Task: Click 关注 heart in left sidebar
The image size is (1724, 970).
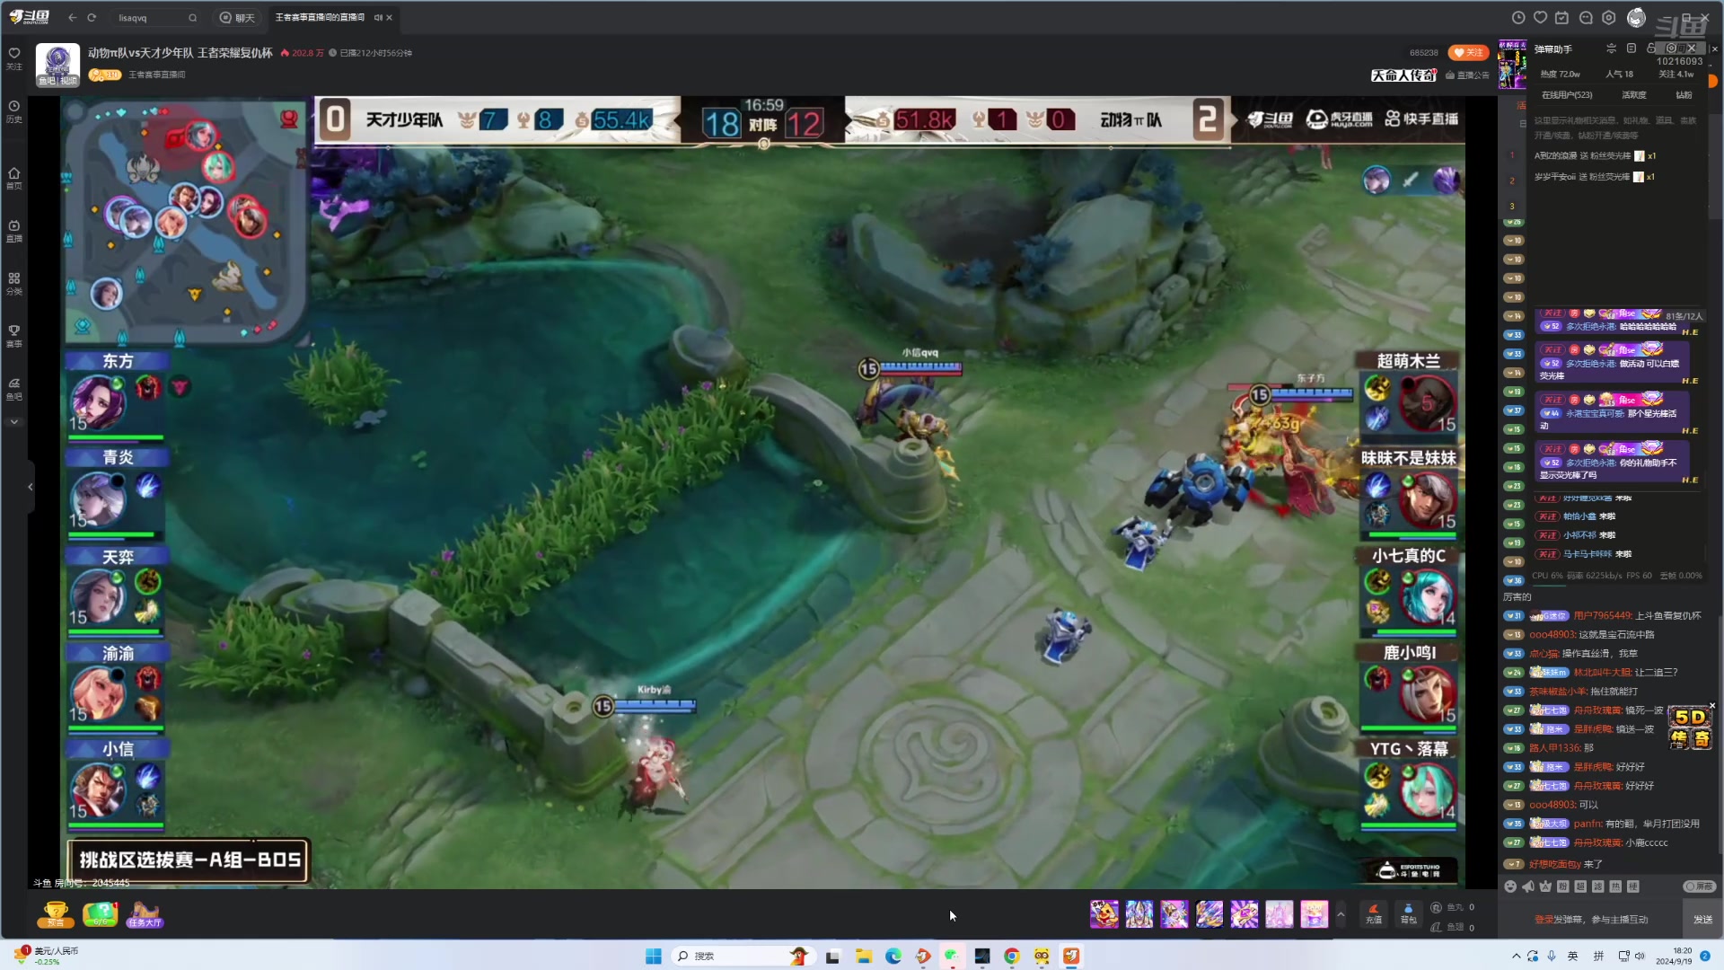Action: pos(14,57)
